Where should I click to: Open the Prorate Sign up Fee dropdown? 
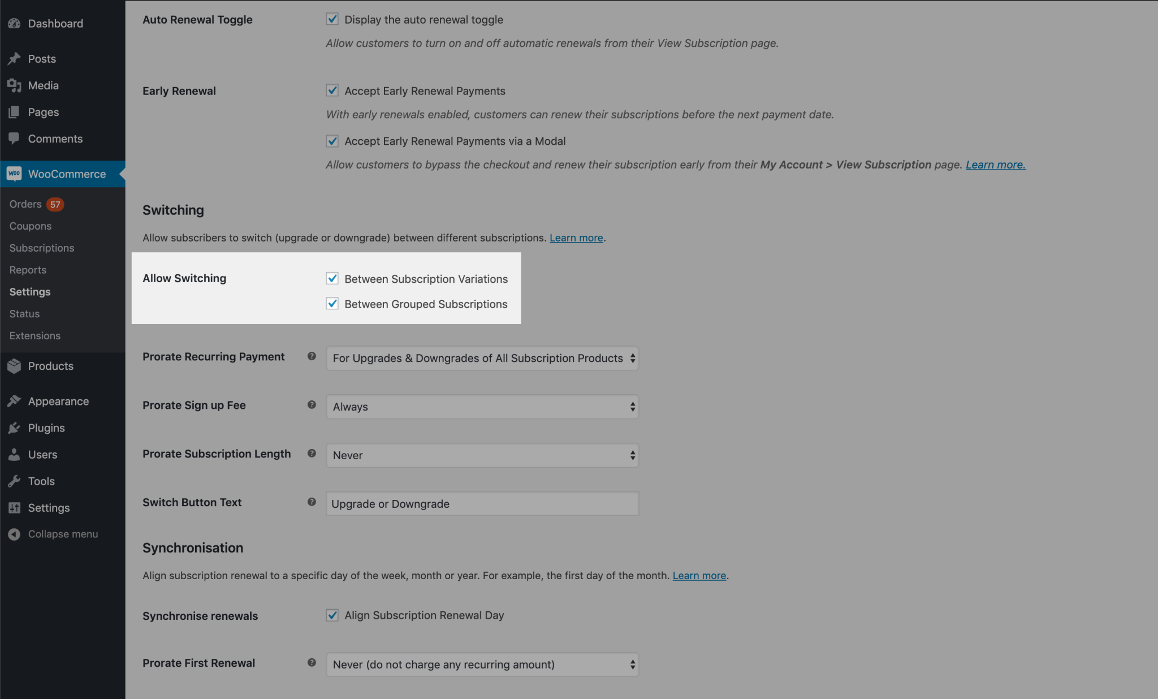[482, 407]
